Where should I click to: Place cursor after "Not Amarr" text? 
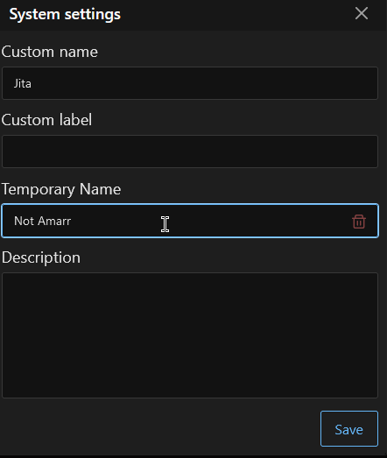[72, 221]
